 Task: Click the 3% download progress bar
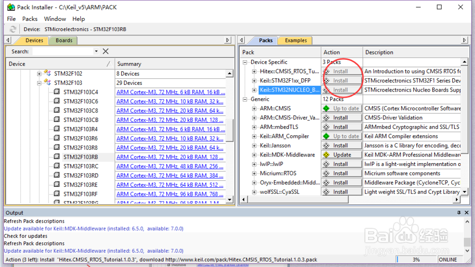[x=416, y=259]
